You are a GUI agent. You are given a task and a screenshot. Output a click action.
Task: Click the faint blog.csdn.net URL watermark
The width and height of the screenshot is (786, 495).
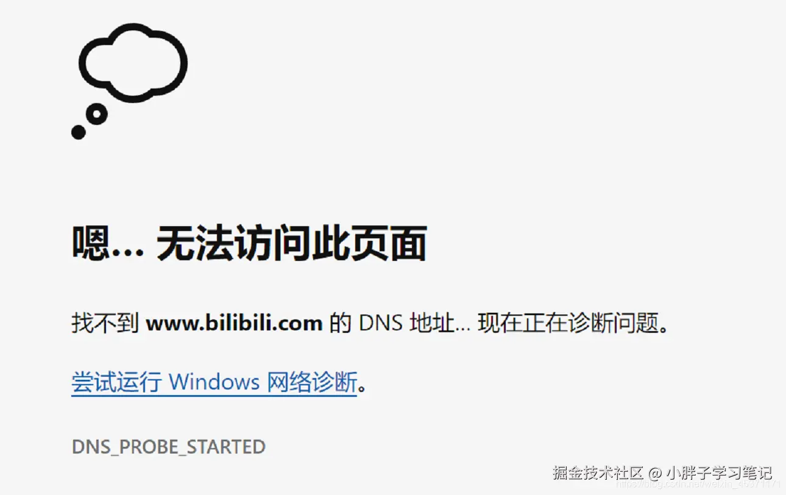(698, 485)
